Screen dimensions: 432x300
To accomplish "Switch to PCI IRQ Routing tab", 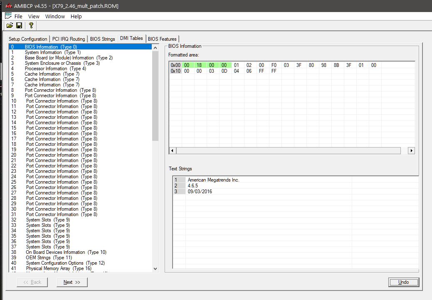I will [69, 39].
